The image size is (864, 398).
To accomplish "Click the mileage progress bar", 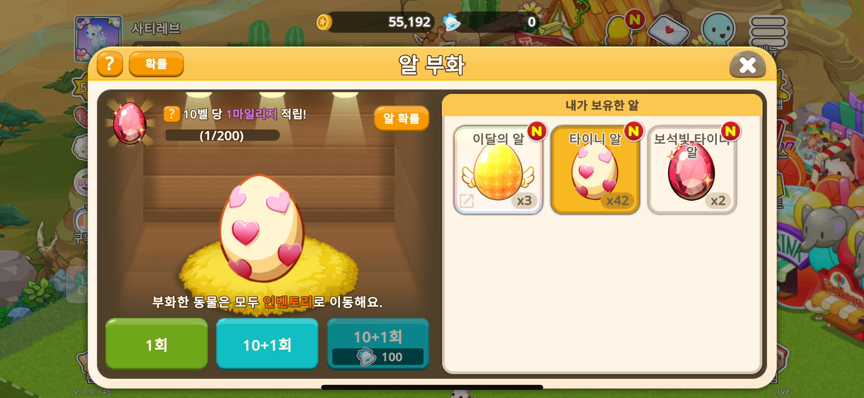I will coord(222,135).
